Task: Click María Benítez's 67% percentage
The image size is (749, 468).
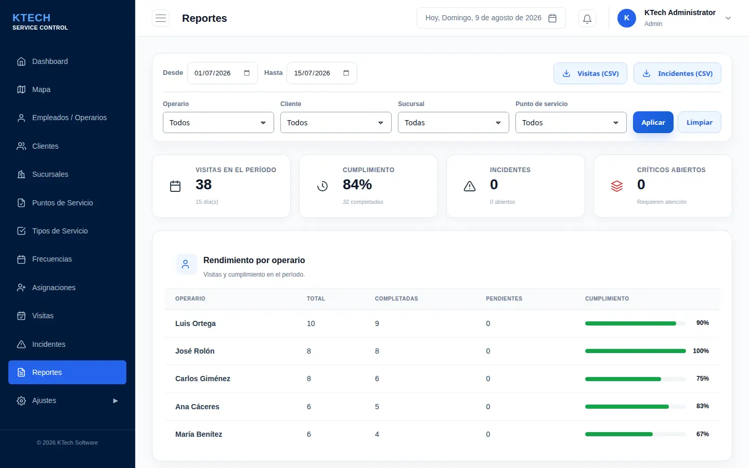Action: click(703, 434)
